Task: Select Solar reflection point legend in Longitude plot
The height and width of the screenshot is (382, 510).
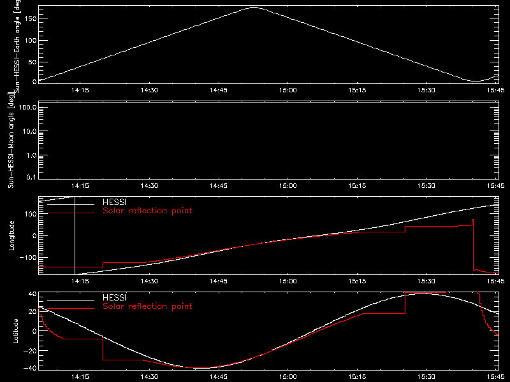Action: click(x=147, y=211)
